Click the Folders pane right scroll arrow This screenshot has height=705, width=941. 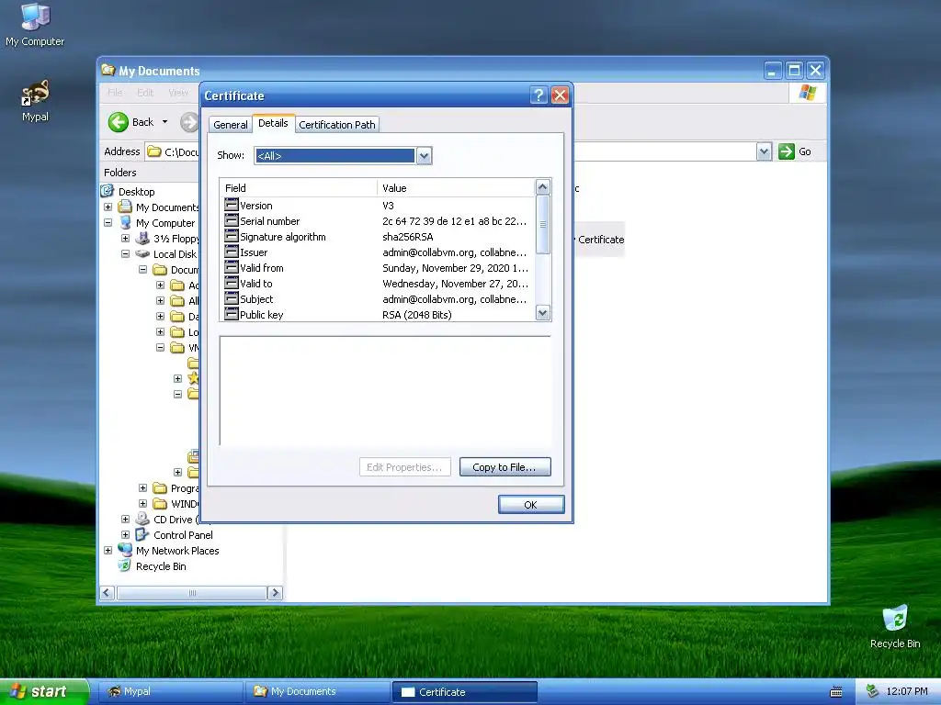[x=275, y=593]
